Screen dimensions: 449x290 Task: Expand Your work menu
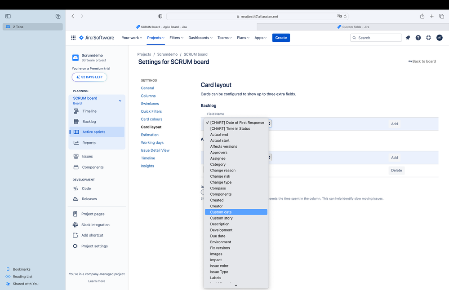click(x=132, y=38)
